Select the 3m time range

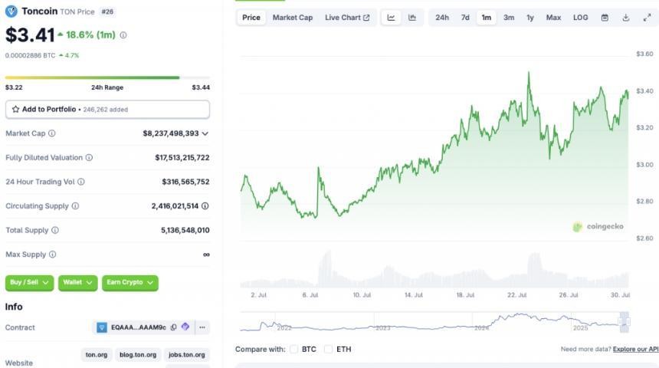[509, 18]
